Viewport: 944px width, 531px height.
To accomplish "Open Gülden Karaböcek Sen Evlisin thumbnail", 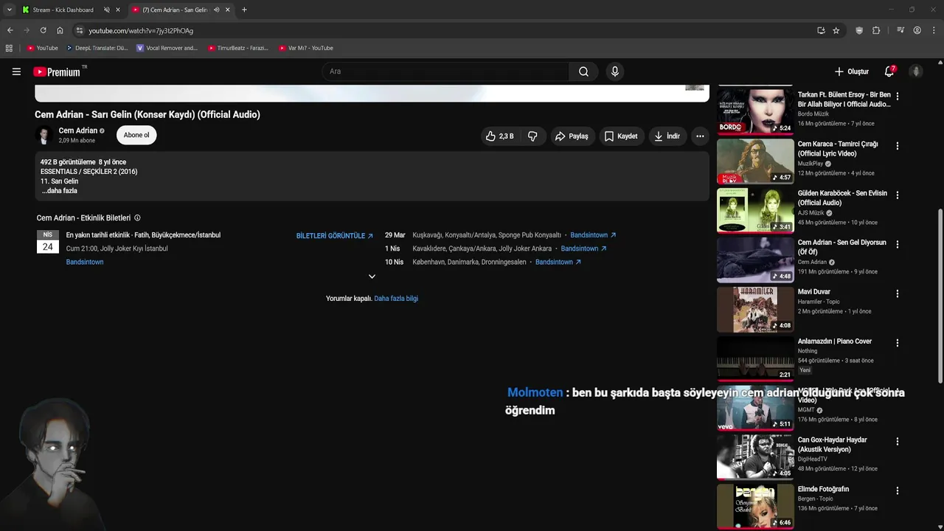I will (x=755, y=210).
